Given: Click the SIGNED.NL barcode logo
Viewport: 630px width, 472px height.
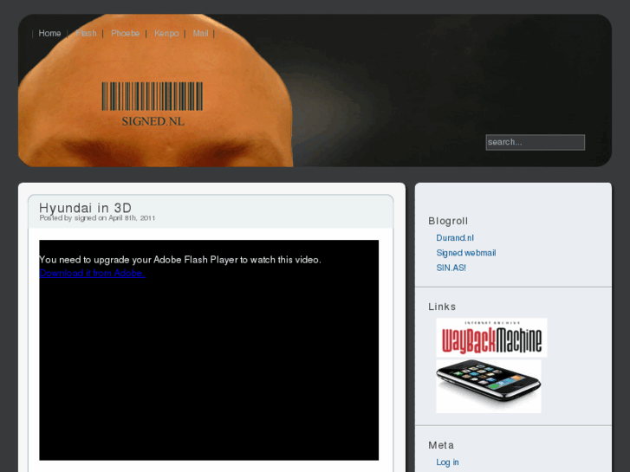Looking at the screenshot, I should pyautogui.click(x=153, y=104).
